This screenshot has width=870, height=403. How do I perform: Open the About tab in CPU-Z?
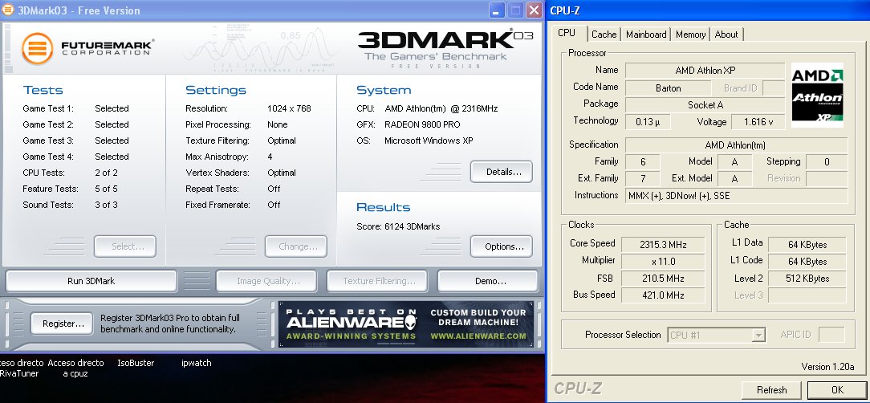(726, 35)
